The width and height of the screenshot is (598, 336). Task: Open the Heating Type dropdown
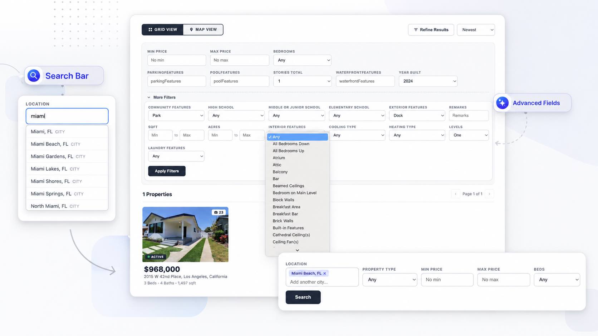[x=417, y=135]
